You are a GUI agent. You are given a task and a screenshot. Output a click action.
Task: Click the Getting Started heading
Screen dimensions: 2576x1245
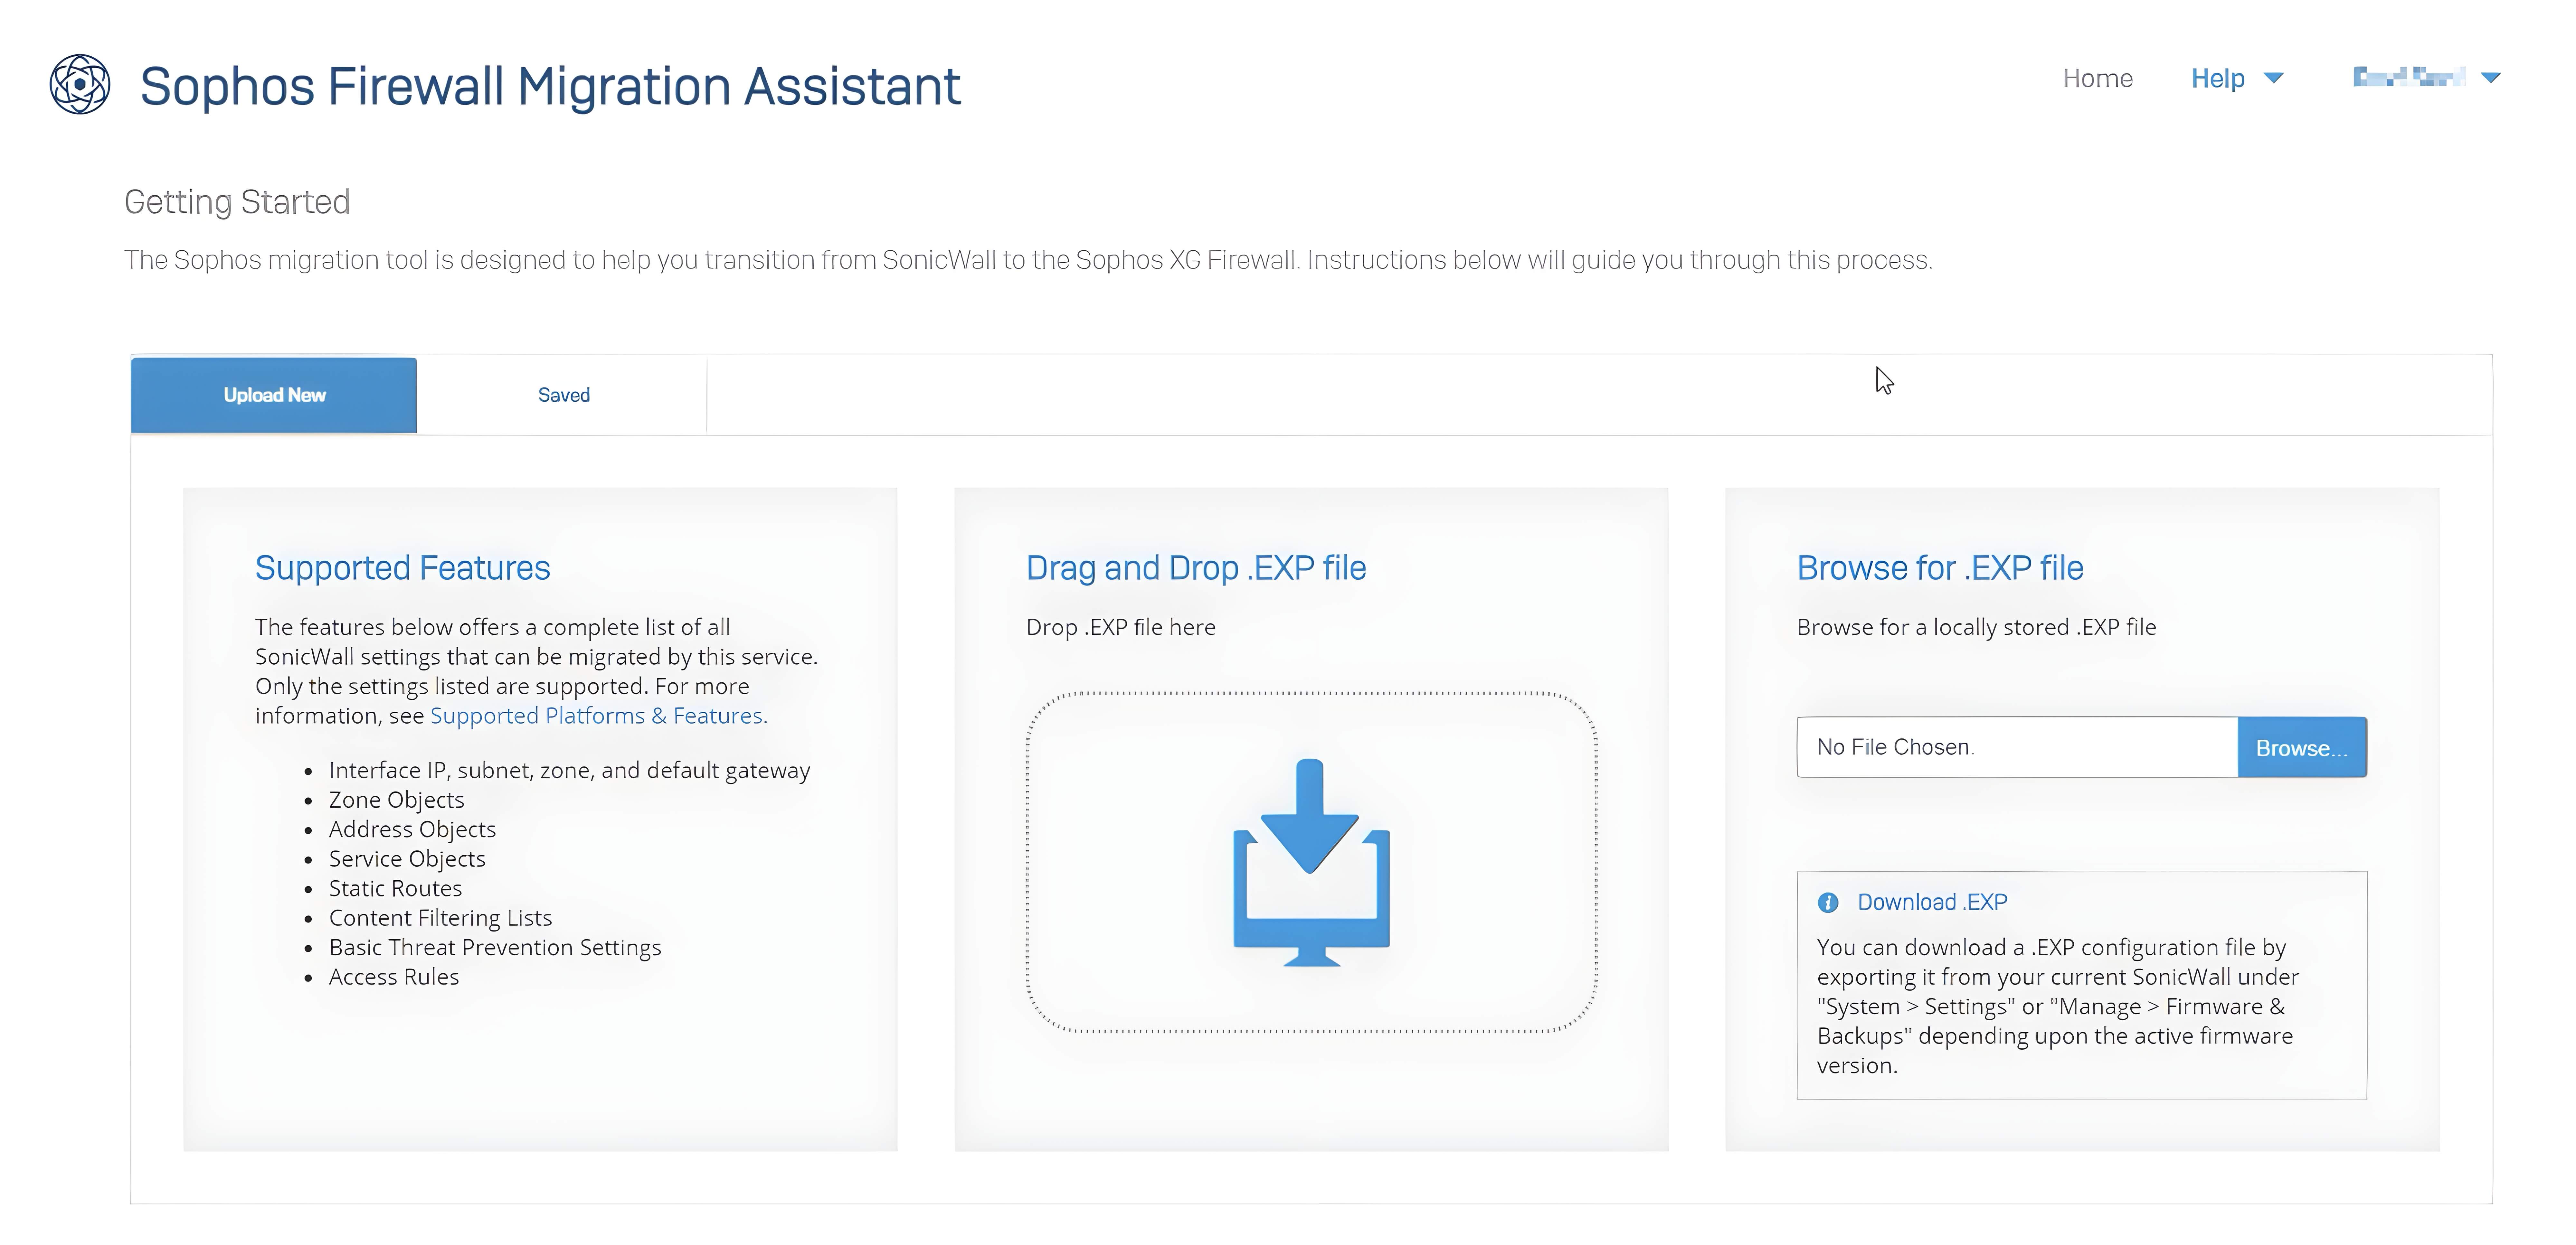[237, 202]
